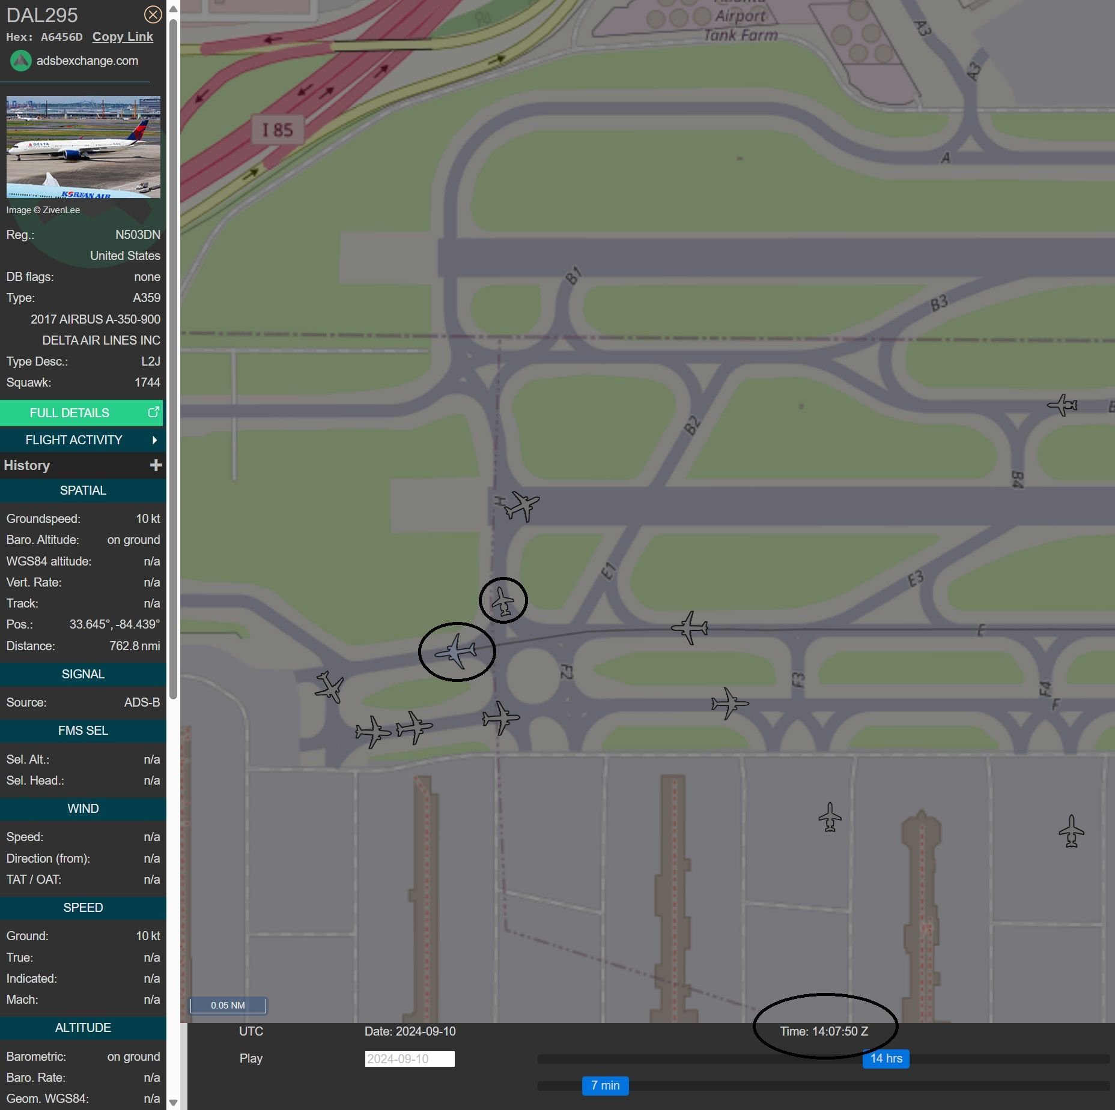Click the adsbexchange.com logo icon
The height and width of the screenshot is (1110, 1115).
click(20, 60)
